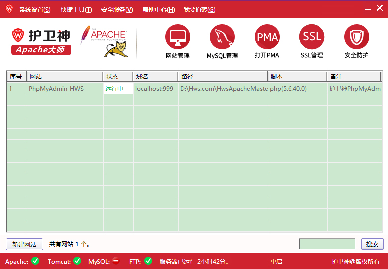Click the Tomcat cat logo
The height and width of the screenshot is (269, 388).
tap(117, 49)
